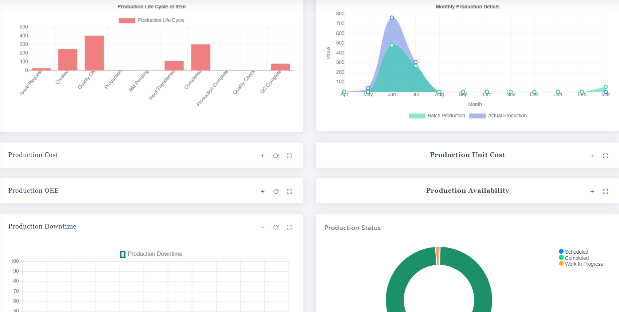This screenshot has height=312, width=619.
Task: Toggle Batch Production legend swatch
Action: point(417,116)
